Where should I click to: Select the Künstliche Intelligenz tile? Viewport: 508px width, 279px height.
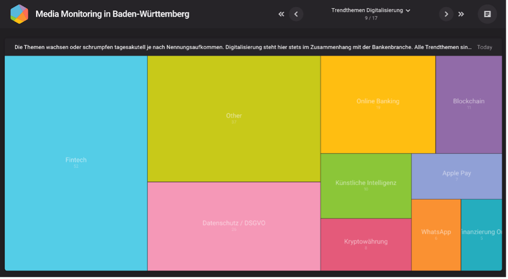tap(366, 186)
